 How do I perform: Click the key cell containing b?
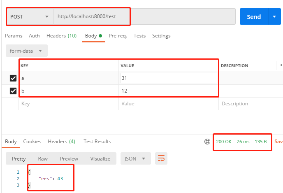tap(69, 91)
